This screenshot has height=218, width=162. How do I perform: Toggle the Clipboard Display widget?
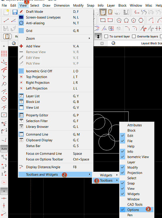56,140
